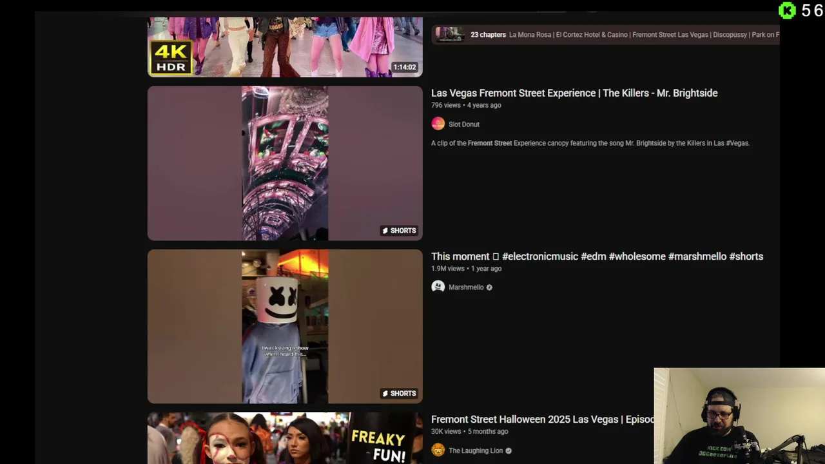
Task: Open the Marshmello 'This moment' video title
Action: pos(597,256)
